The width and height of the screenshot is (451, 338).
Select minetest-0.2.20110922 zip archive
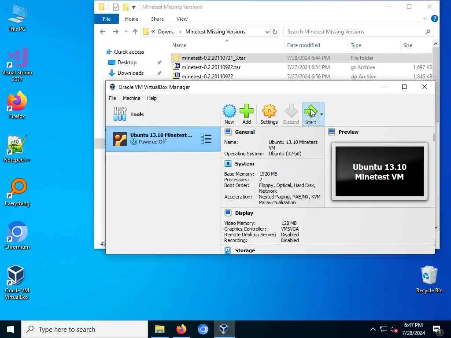[301, 77]
